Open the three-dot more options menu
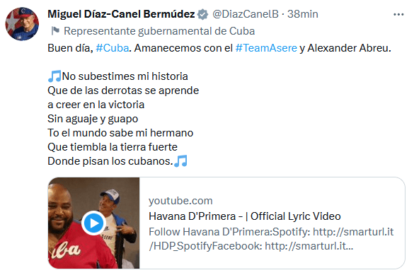Image resolution: width=414 pixels, height=275 pixels. pos(398,15)
